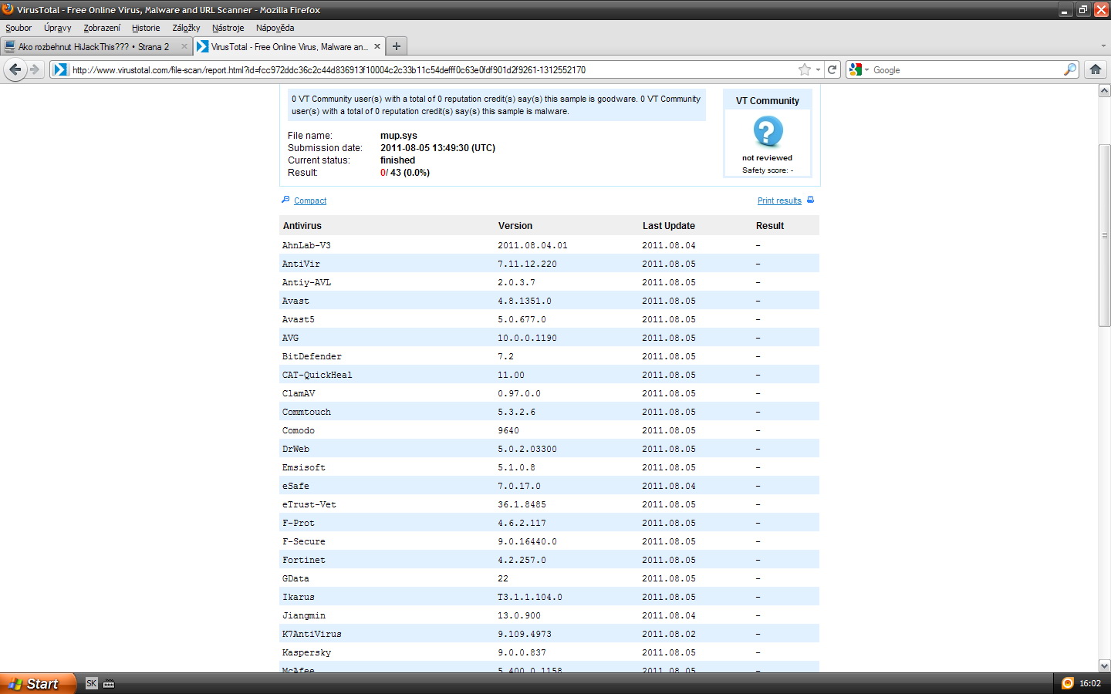Open the Nástroje menu
1111x694 pixels.
[x=228, y=28]
